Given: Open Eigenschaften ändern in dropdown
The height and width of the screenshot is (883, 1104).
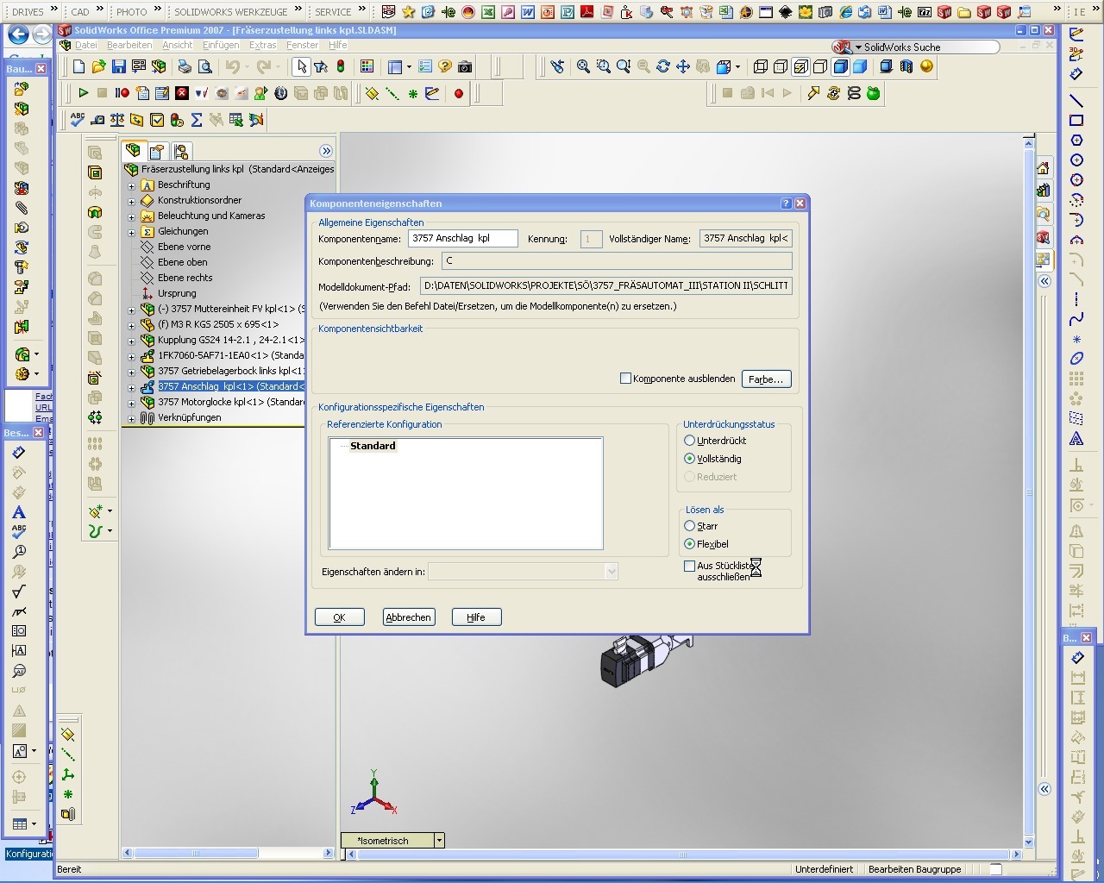Looking at the screenshot, I should point(612,572).
